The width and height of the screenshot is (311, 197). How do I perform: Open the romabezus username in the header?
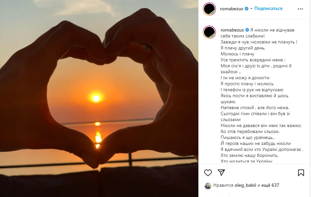[232, 9]
